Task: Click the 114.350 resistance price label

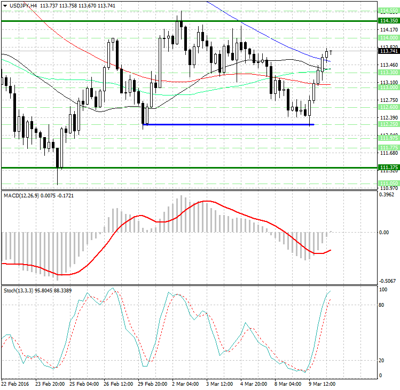Action: coord(388,21)
